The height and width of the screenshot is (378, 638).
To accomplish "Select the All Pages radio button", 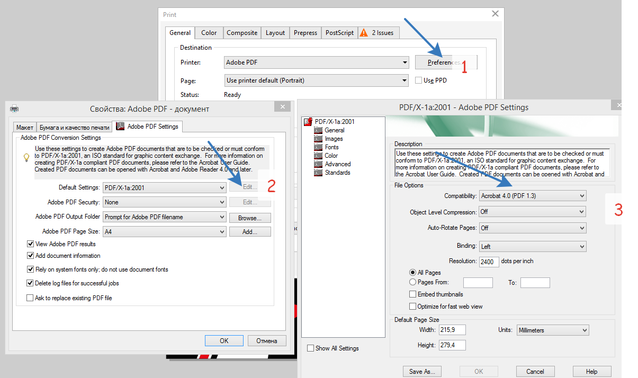I will point(413,273).
